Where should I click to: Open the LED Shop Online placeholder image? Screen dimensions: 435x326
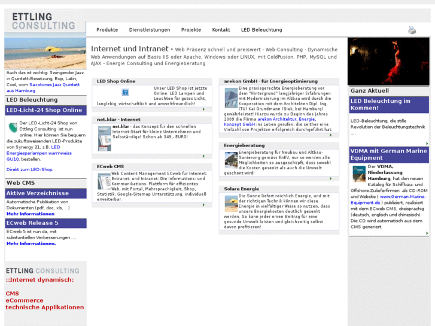click(x=125, y=92)
